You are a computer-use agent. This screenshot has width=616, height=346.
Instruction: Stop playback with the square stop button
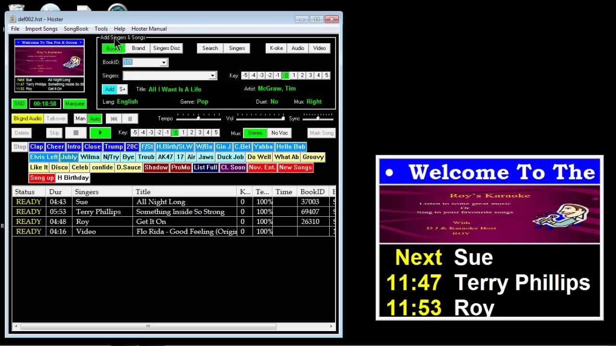coord(76,133)
